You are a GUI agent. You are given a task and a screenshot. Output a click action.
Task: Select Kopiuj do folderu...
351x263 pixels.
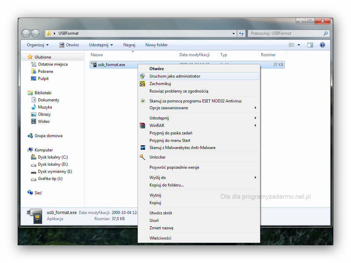[x=199, y=185]
